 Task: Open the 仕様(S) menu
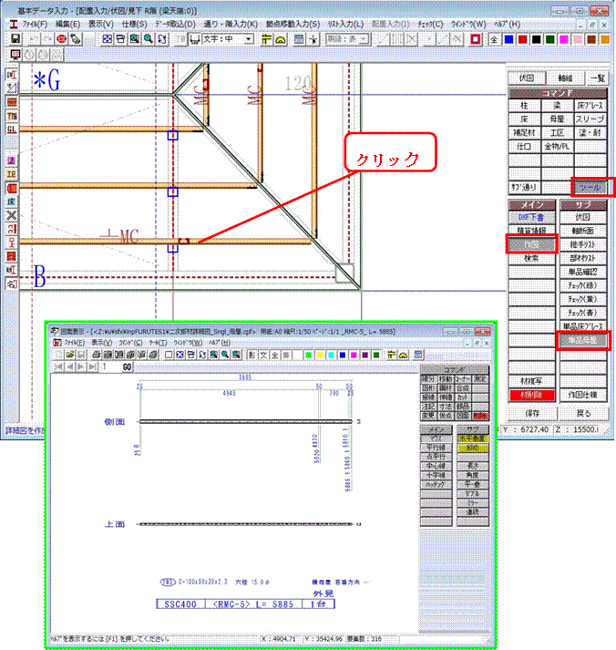[134, 24]
